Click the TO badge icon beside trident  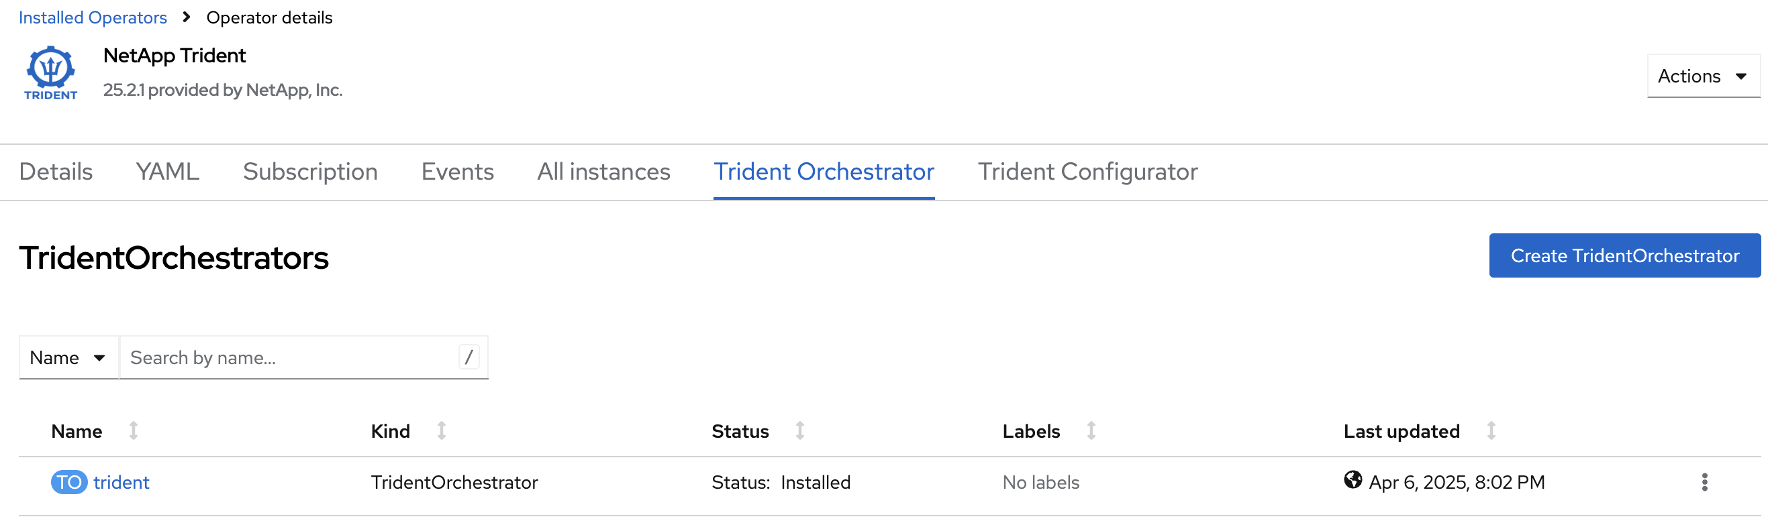pos(69,483)
